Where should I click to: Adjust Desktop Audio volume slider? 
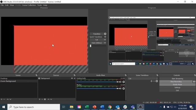pyautogui.click(x=97, y=82)
